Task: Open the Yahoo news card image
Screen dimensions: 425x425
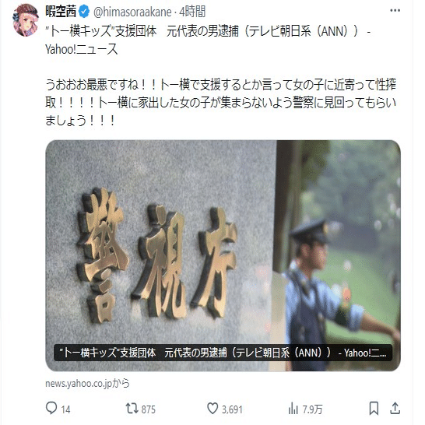Action: point(223,255)
